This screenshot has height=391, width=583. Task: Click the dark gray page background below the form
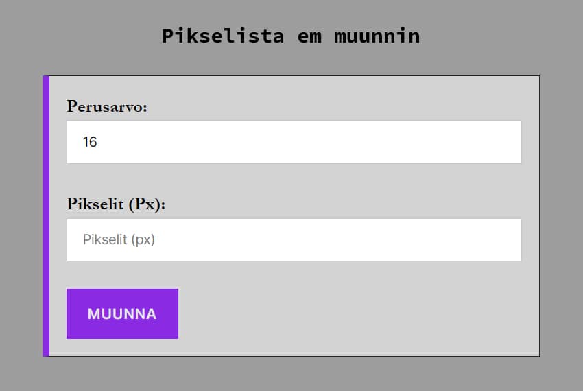click(x=291, y=375)
